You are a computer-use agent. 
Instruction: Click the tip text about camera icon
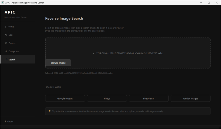pos(108,111)
